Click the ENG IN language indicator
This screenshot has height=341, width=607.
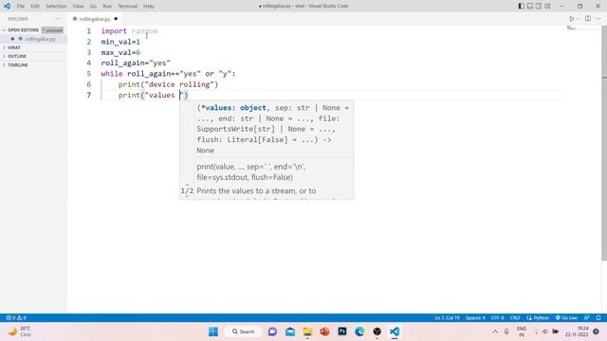point(522,332)
